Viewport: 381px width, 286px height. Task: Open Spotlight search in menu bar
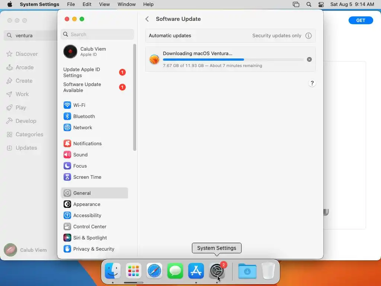click(x=309, y=4)
